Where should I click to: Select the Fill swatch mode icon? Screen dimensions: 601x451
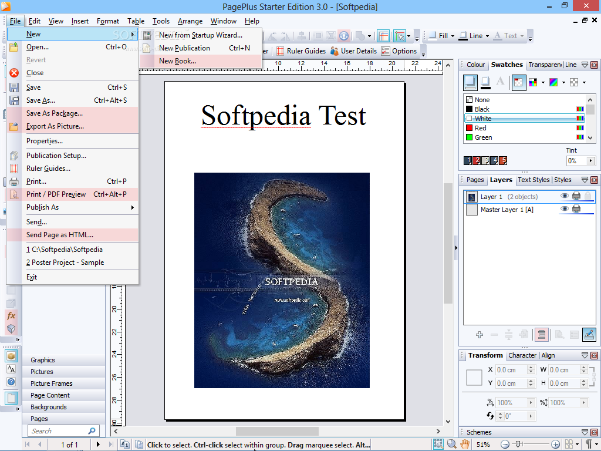pos(470,82)
